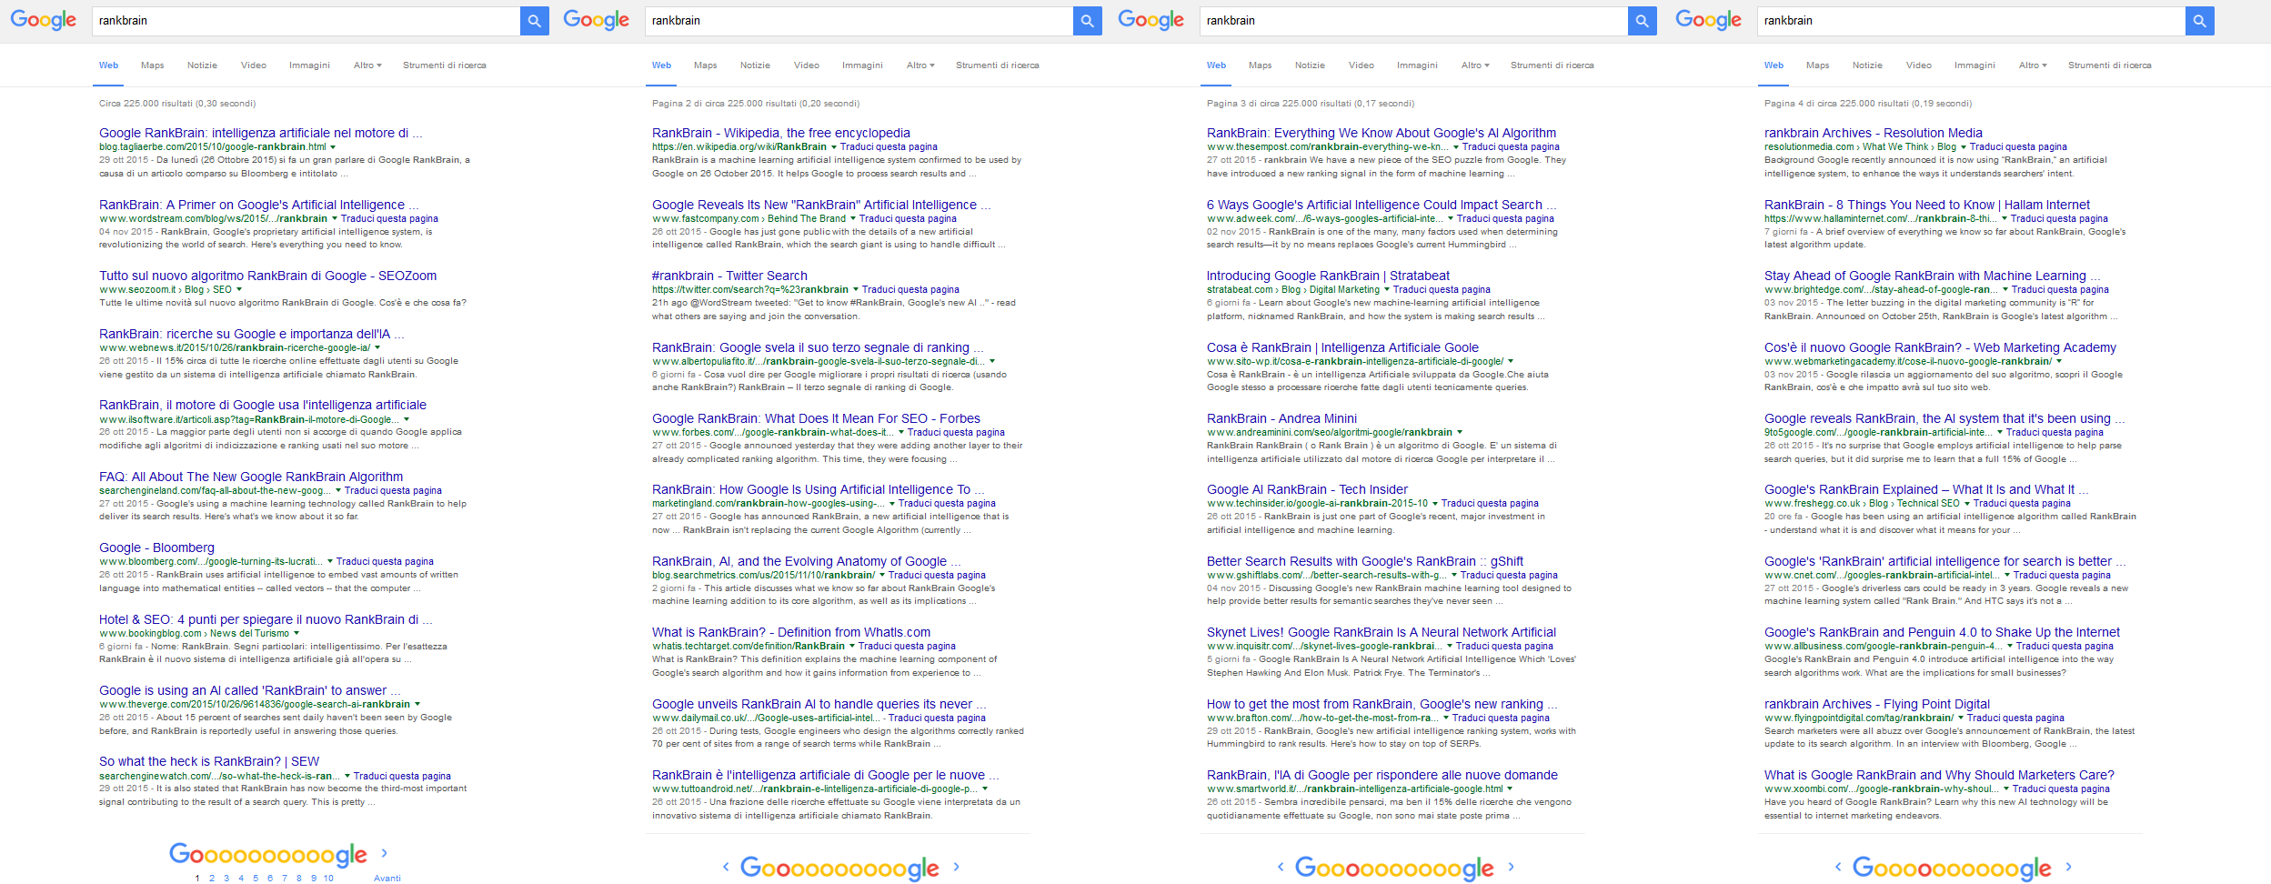This screenshot has height=884, width=2271.
Task: Click next-page arrow at bottom of Pagina 4
Action: pos(2068,867)
